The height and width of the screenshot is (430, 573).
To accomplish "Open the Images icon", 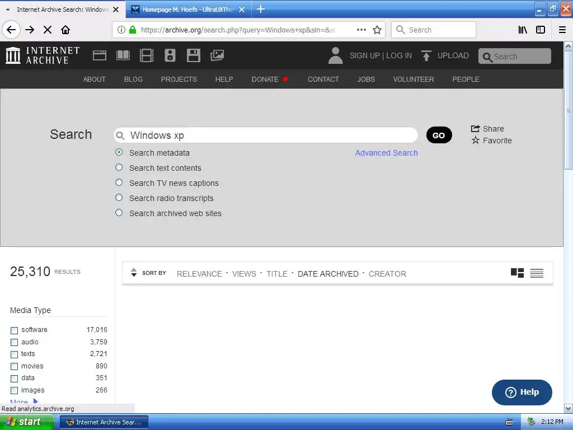I will click(217, 55).
